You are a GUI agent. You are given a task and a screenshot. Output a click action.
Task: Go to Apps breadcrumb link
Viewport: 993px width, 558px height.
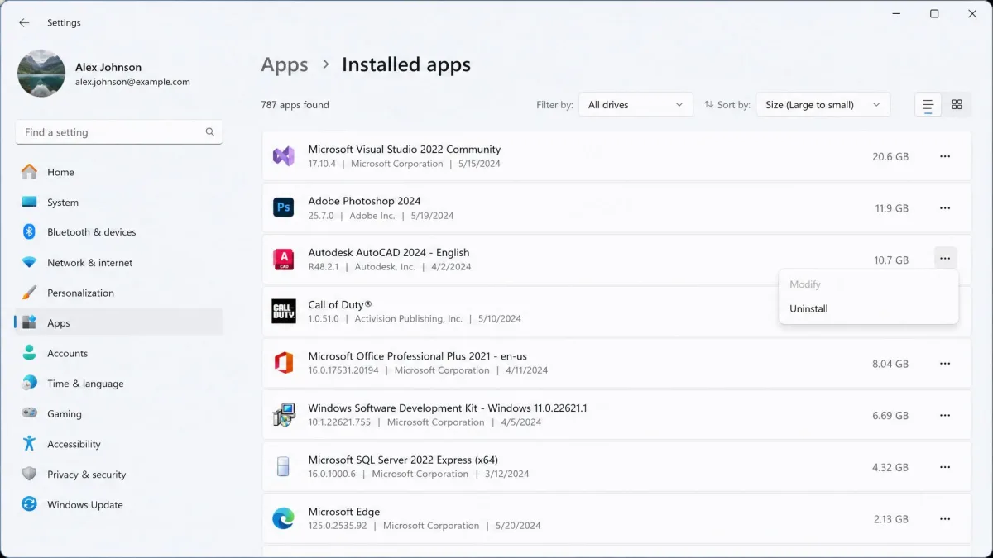[x=285, y=64]
